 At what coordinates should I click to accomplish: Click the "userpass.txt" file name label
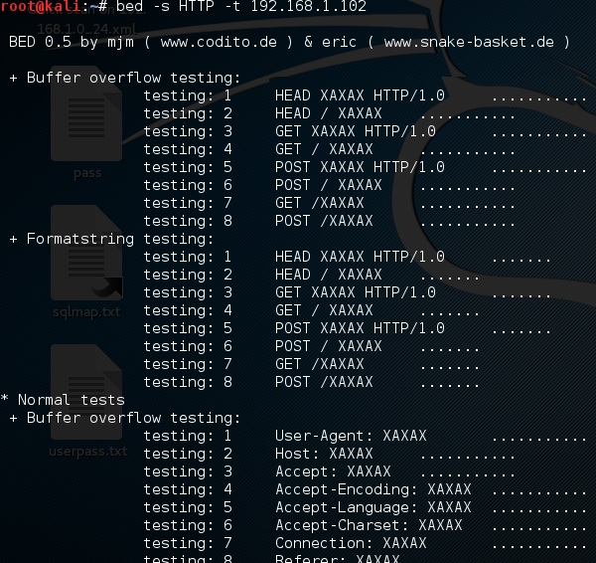pos(87,452)
